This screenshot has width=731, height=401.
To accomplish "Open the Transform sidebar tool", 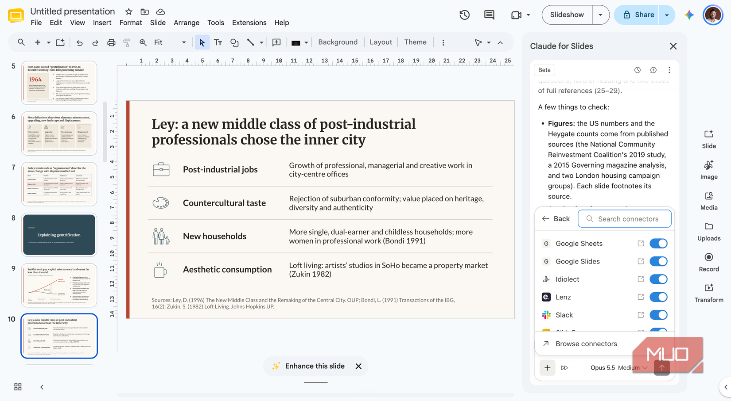I will pos(709,293).
